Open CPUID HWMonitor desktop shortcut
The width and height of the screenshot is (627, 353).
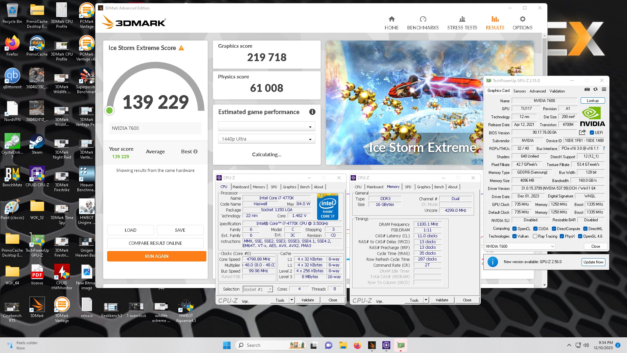[62, 277]
